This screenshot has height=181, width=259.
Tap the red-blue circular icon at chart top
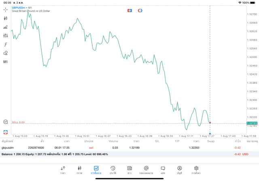coord(140,11)
